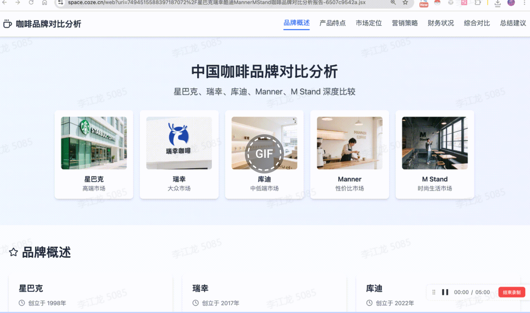The image size is (530, 313).
Task: Click the 创立于 2017年 text
Action: point(221,303)
